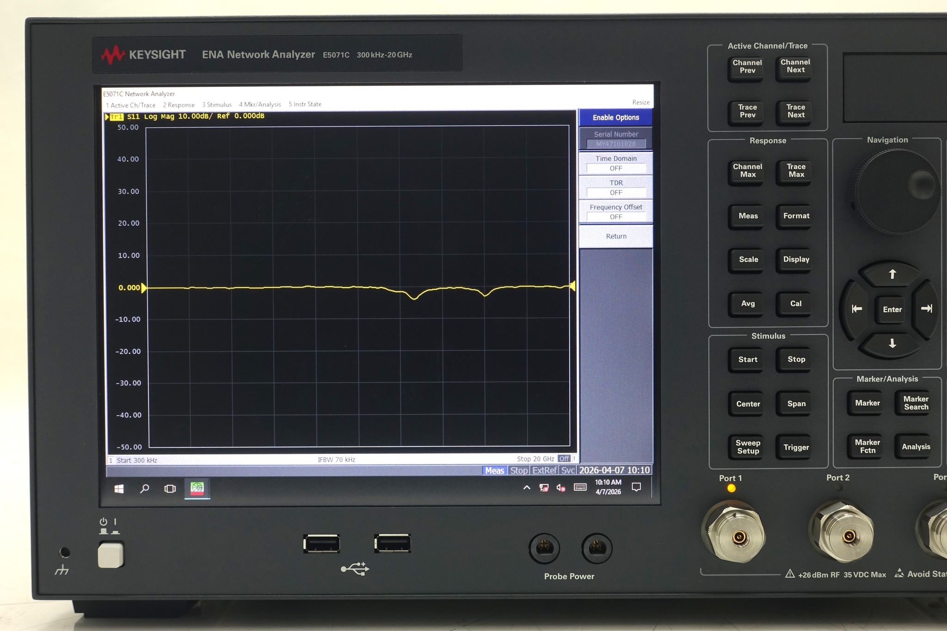Click the Stop 20 GHz status text
947x631 pixels.
pos(535,459)
